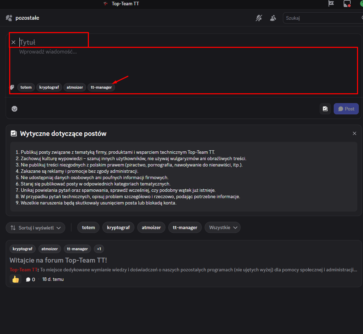Screen dimensions: 363x334
Task: Open post Witajcie na forum Top-Team TT!
Action: tap(58, 260)
